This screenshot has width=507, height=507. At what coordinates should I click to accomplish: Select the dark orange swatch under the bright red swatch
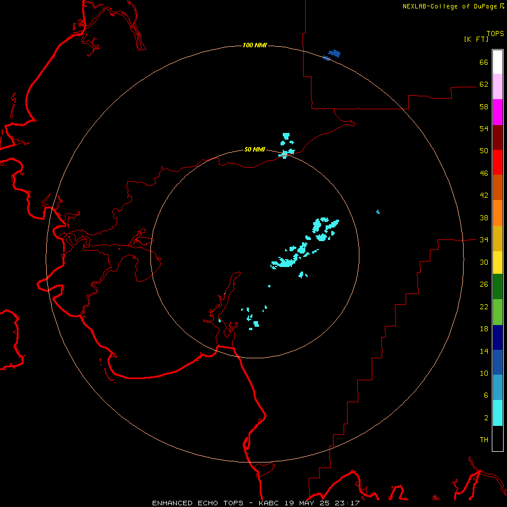click(x=497, y=188)
